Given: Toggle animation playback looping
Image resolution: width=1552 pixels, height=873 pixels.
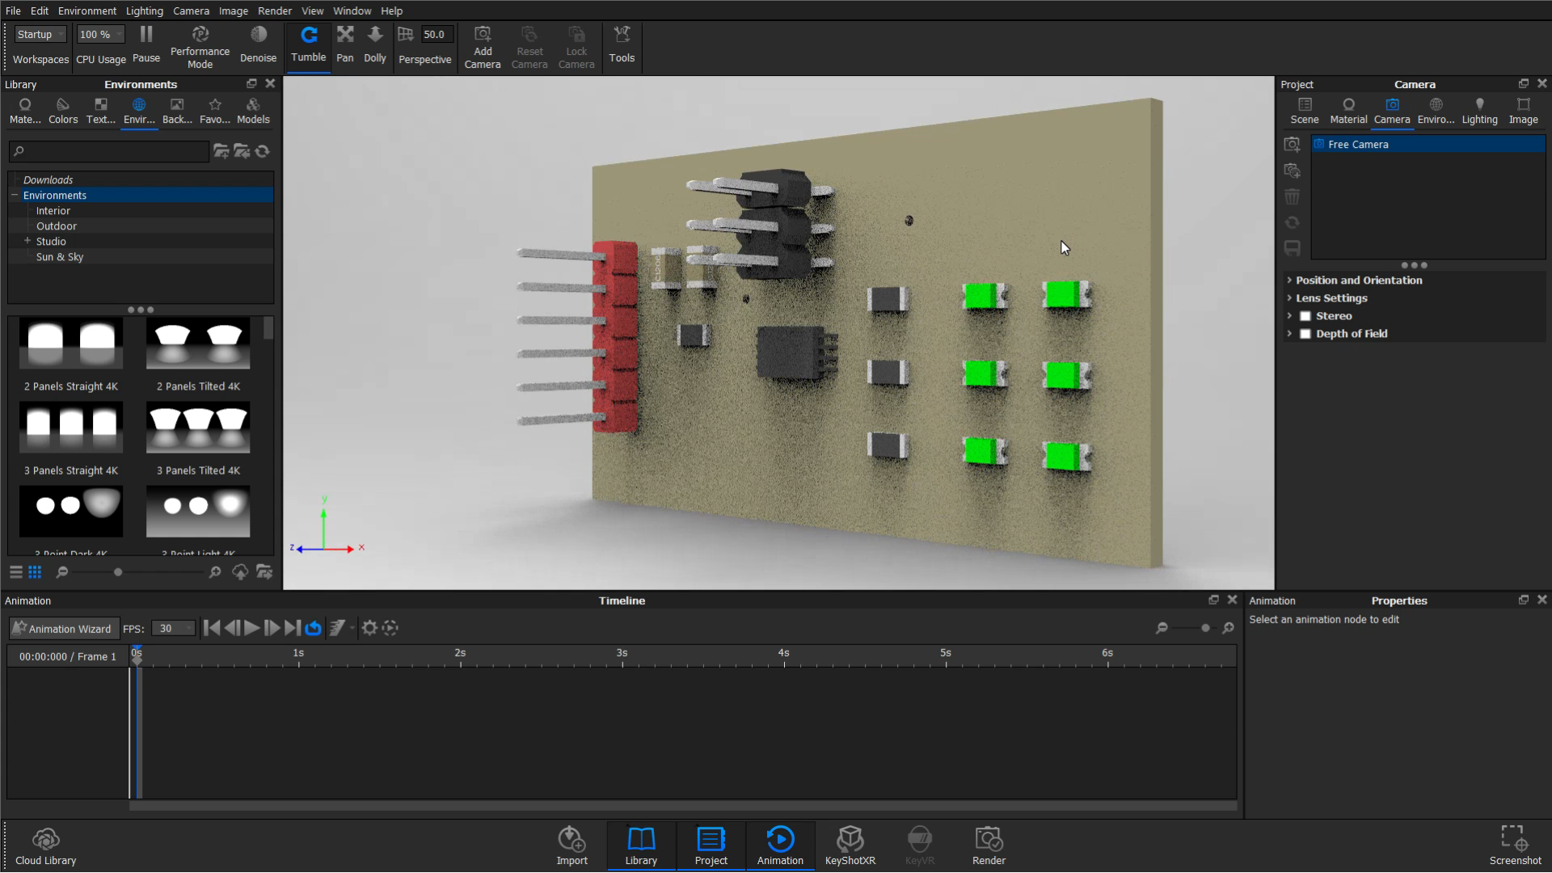Looking at the screenshot, I should (x=312, y=628).
